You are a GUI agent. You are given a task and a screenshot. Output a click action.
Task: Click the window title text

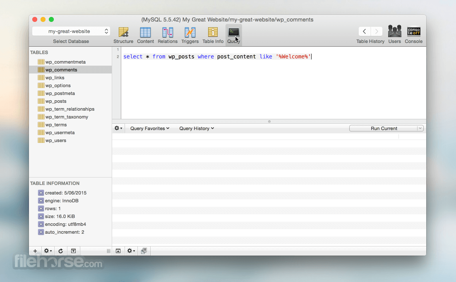coord(228,19)
